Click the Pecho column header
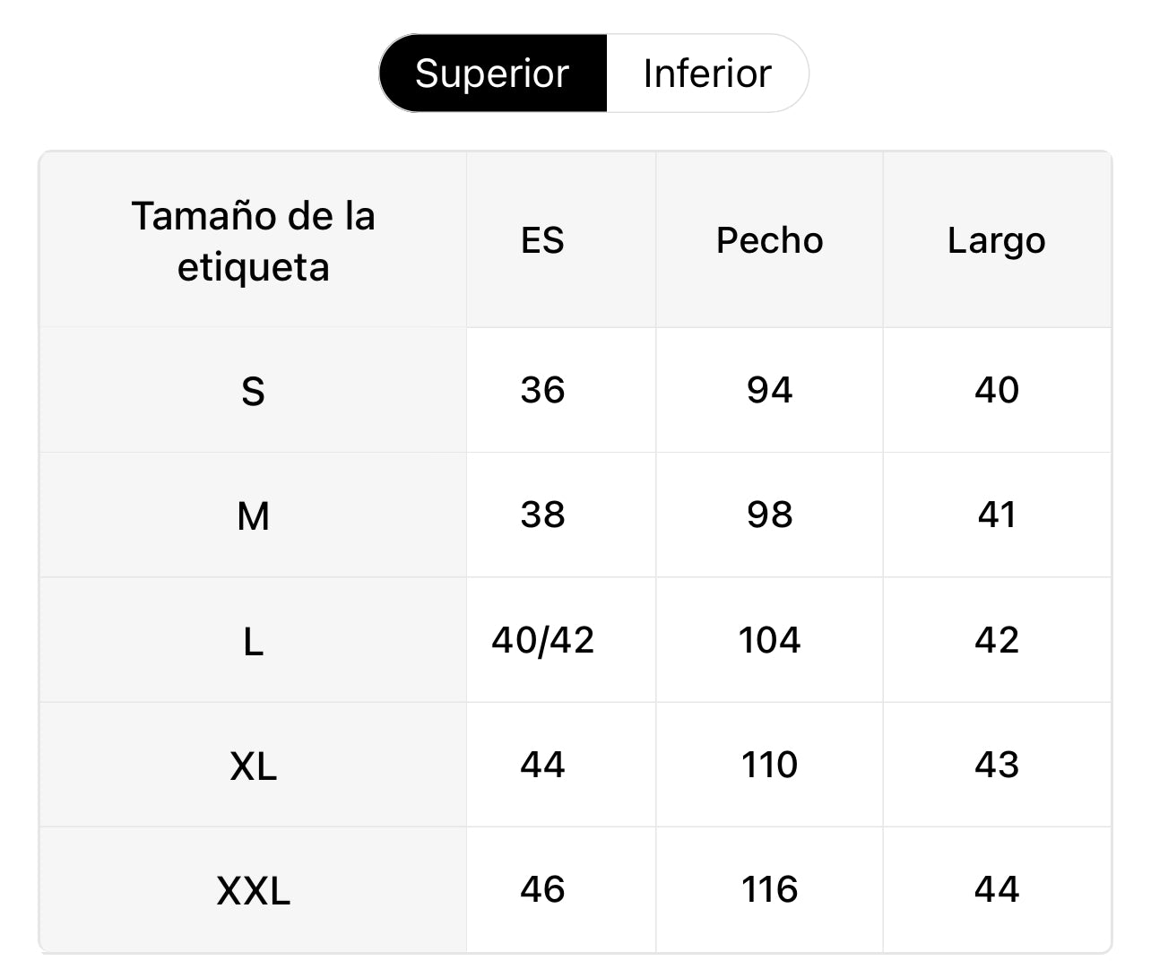The height and width of the screenshot is (978, 1151). pos(769,240)
